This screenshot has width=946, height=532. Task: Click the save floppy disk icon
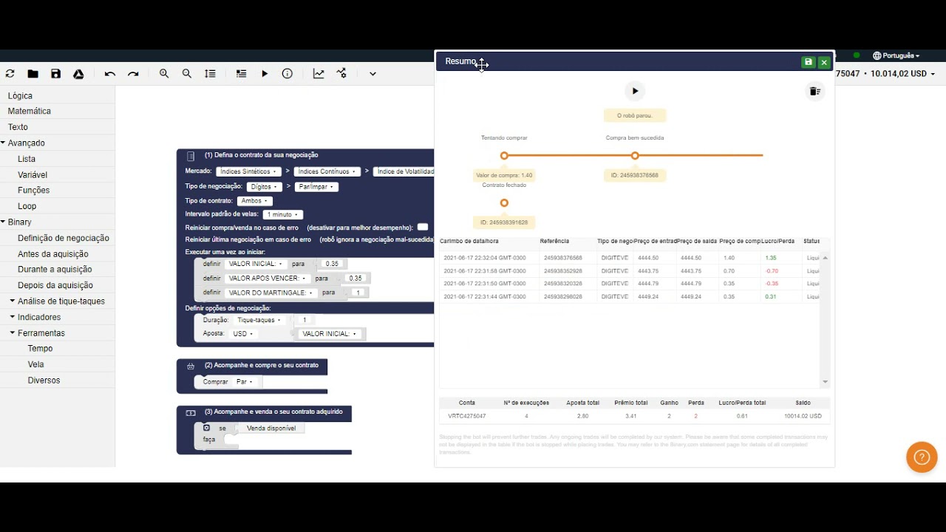56,74
